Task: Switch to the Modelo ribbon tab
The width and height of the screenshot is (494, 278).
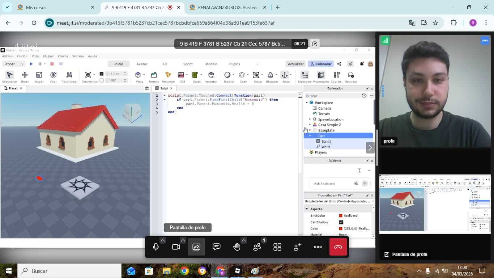Action: click(211, 64)
